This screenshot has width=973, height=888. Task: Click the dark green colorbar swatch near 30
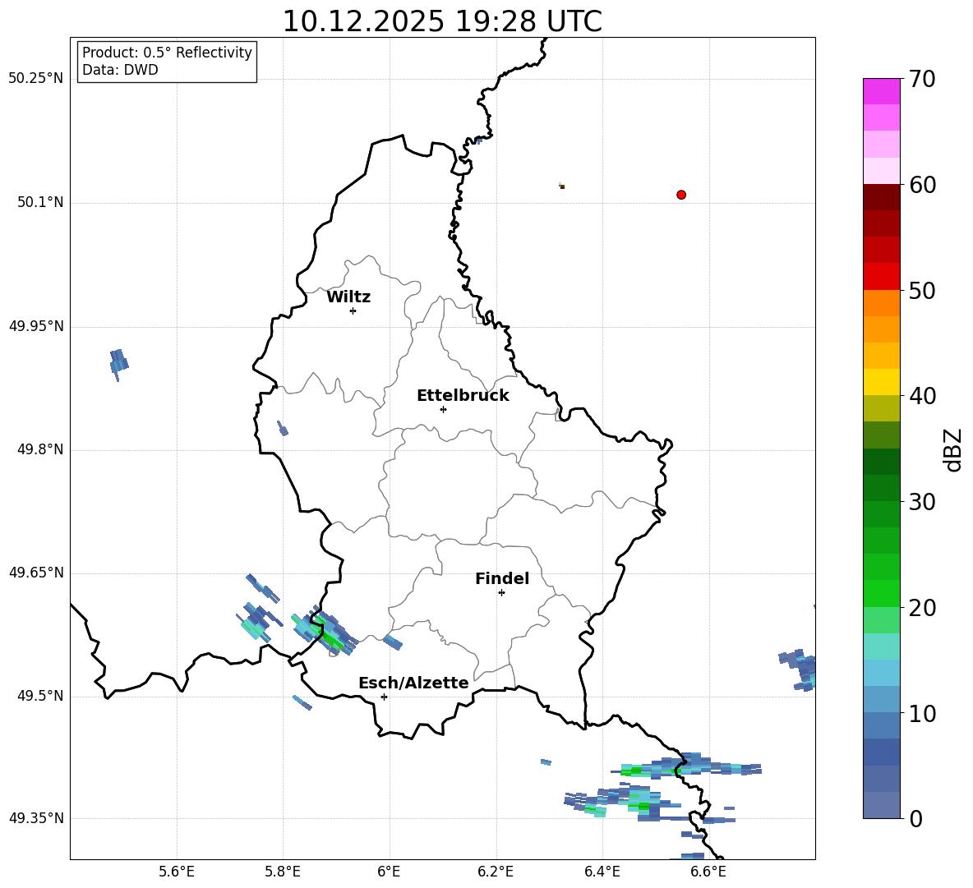(881, 488)
